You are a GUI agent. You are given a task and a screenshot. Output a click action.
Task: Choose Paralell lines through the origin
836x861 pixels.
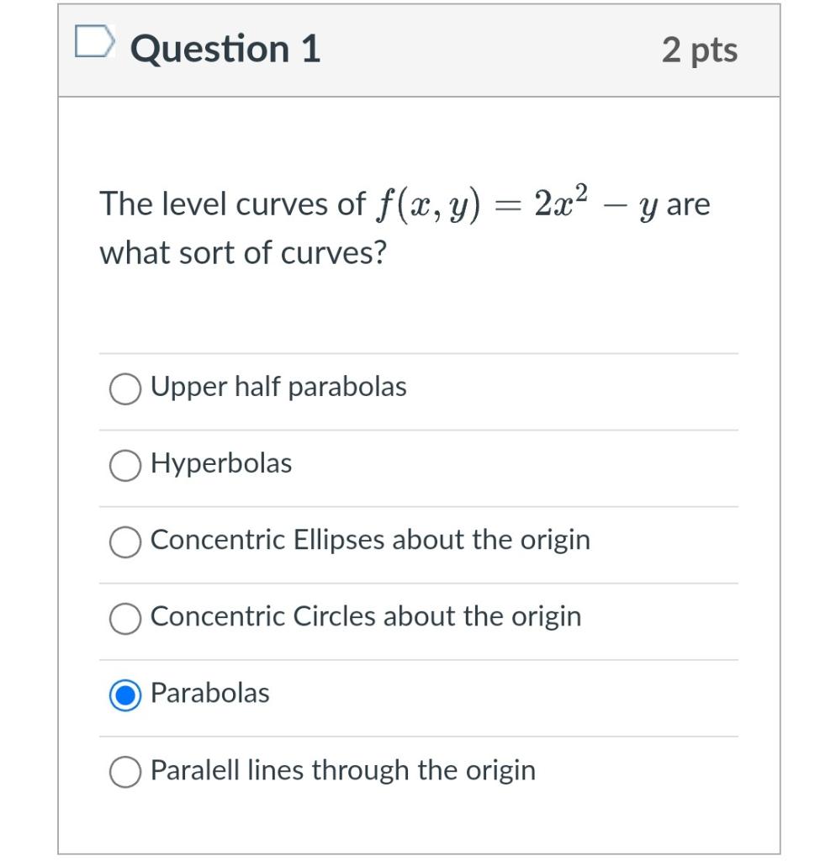(x=124, y=771)
